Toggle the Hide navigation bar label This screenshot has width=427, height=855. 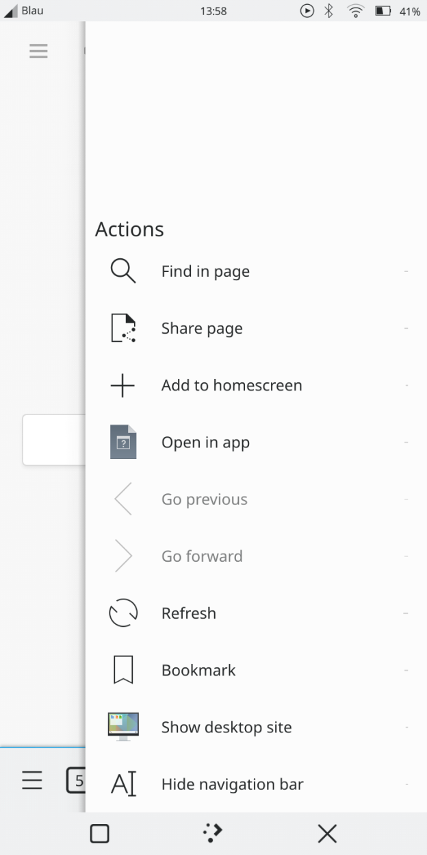pos(232,784)
